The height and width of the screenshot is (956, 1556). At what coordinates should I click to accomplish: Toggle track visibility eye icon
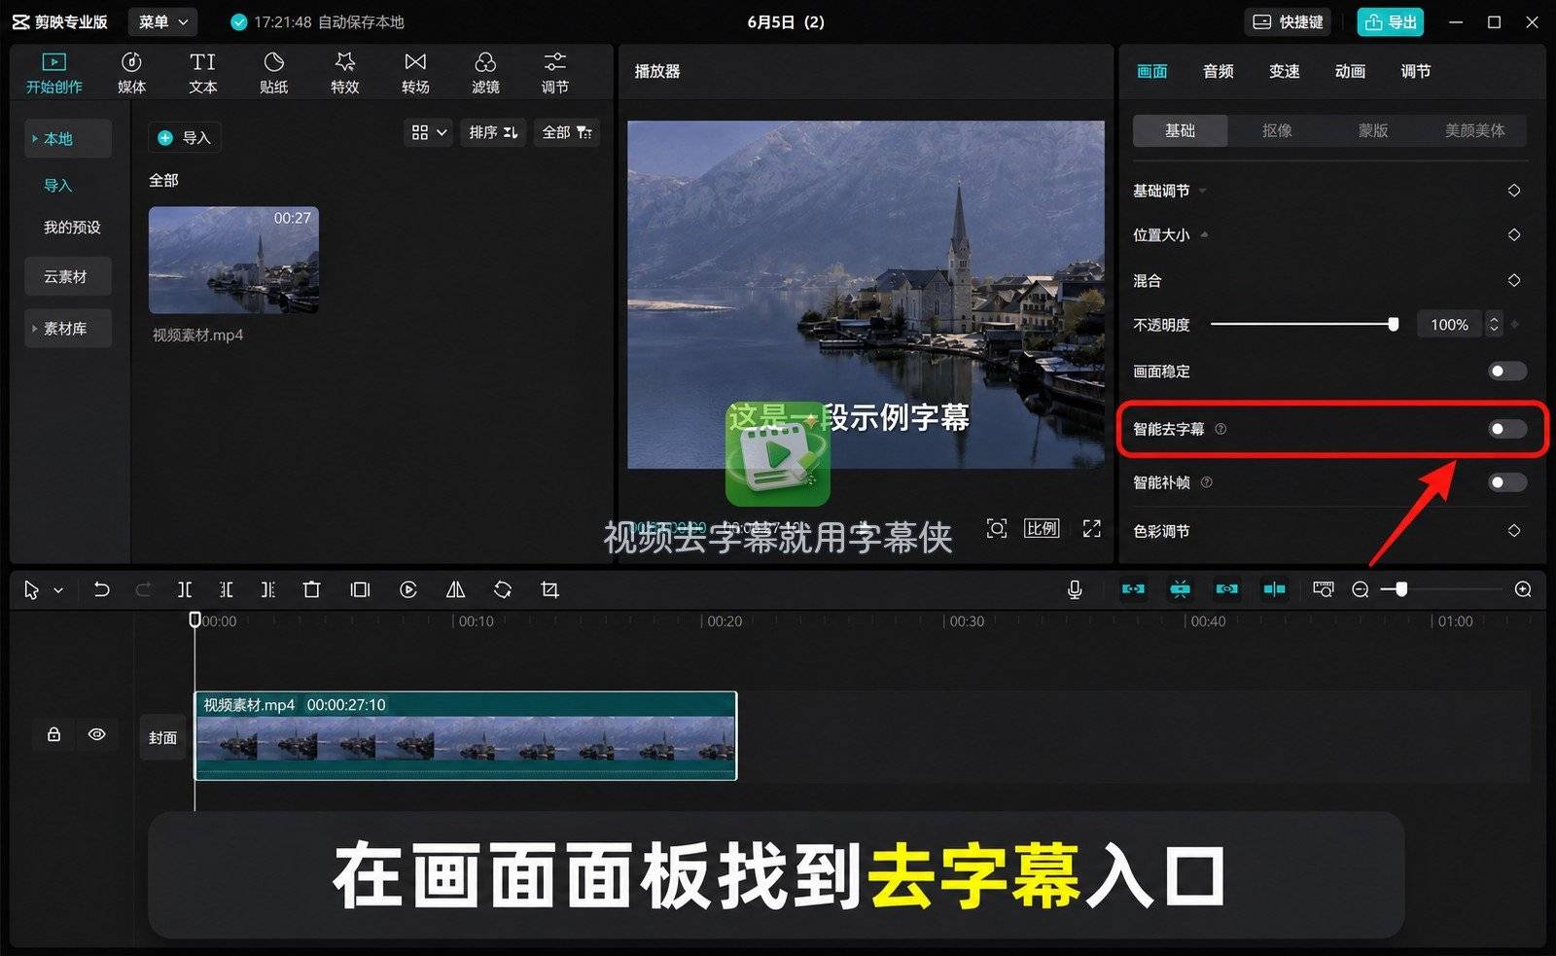coord(96,734)
